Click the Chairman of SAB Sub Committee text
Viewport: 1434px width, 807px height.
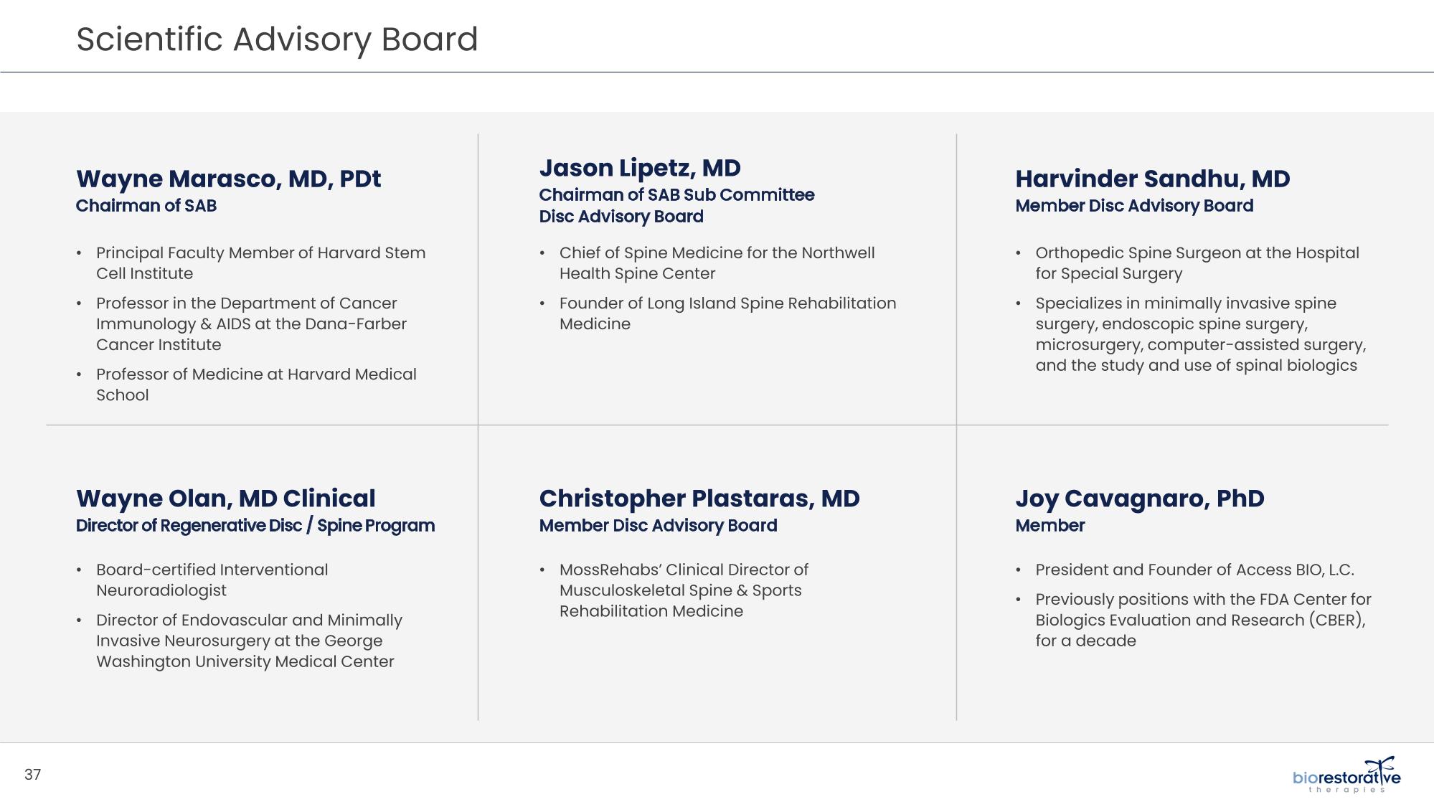click(676, 195)
